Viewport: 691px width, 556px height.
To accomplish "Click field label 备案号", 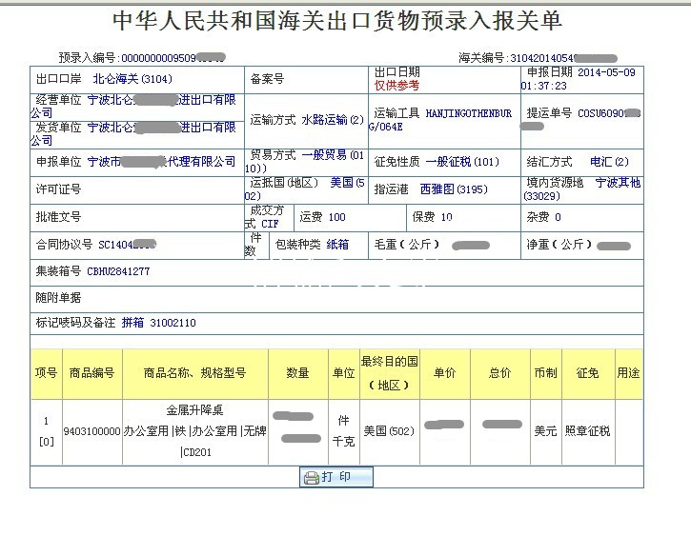I will pos(267,79).
